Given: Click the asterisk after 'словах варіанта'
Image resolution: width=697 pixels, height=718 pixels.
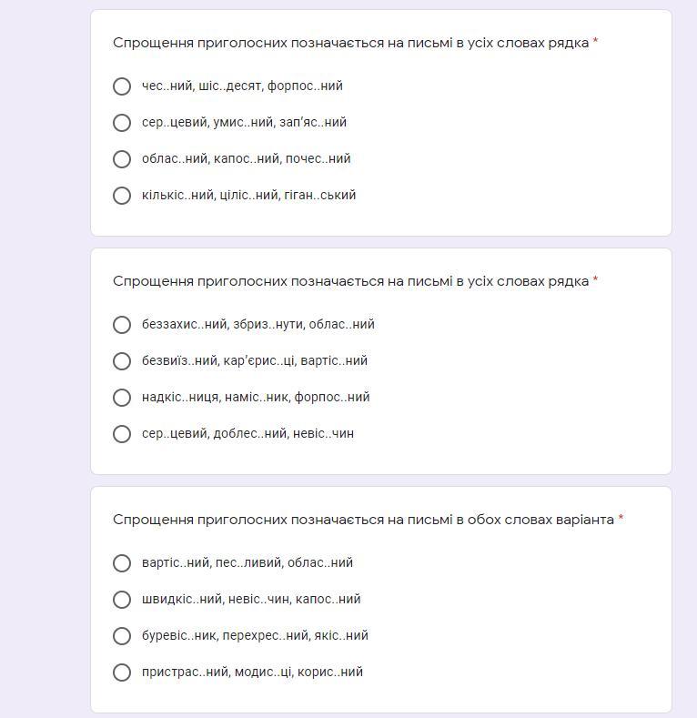Looking at the screenshot, I should pyautogui.click(x=621, y=518).
